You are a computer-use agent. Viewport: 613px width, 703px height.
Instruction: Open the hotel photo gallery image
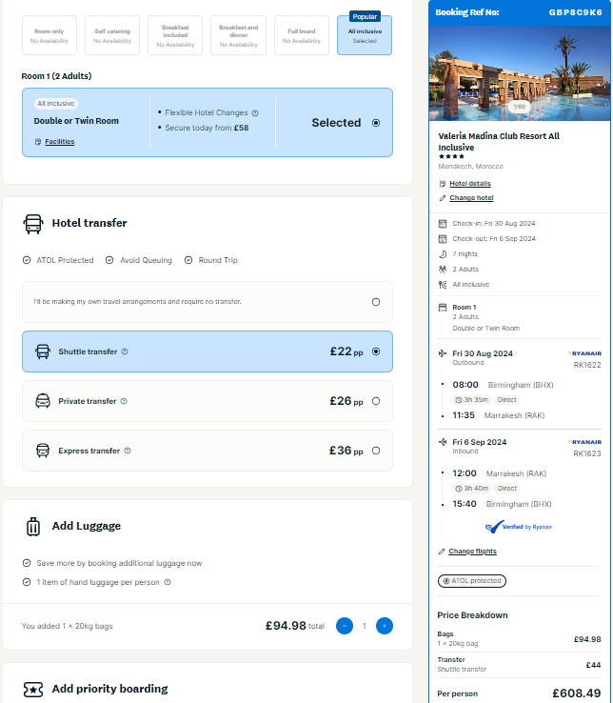pyautogui.click(x=520, y=73)
